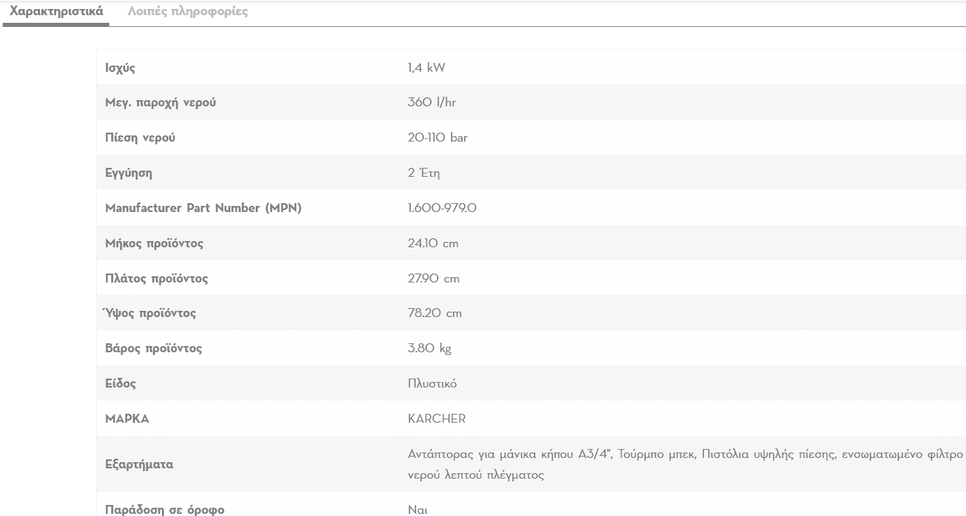
Task: Select the Ναι delivery value
Action: click(418, 510)
